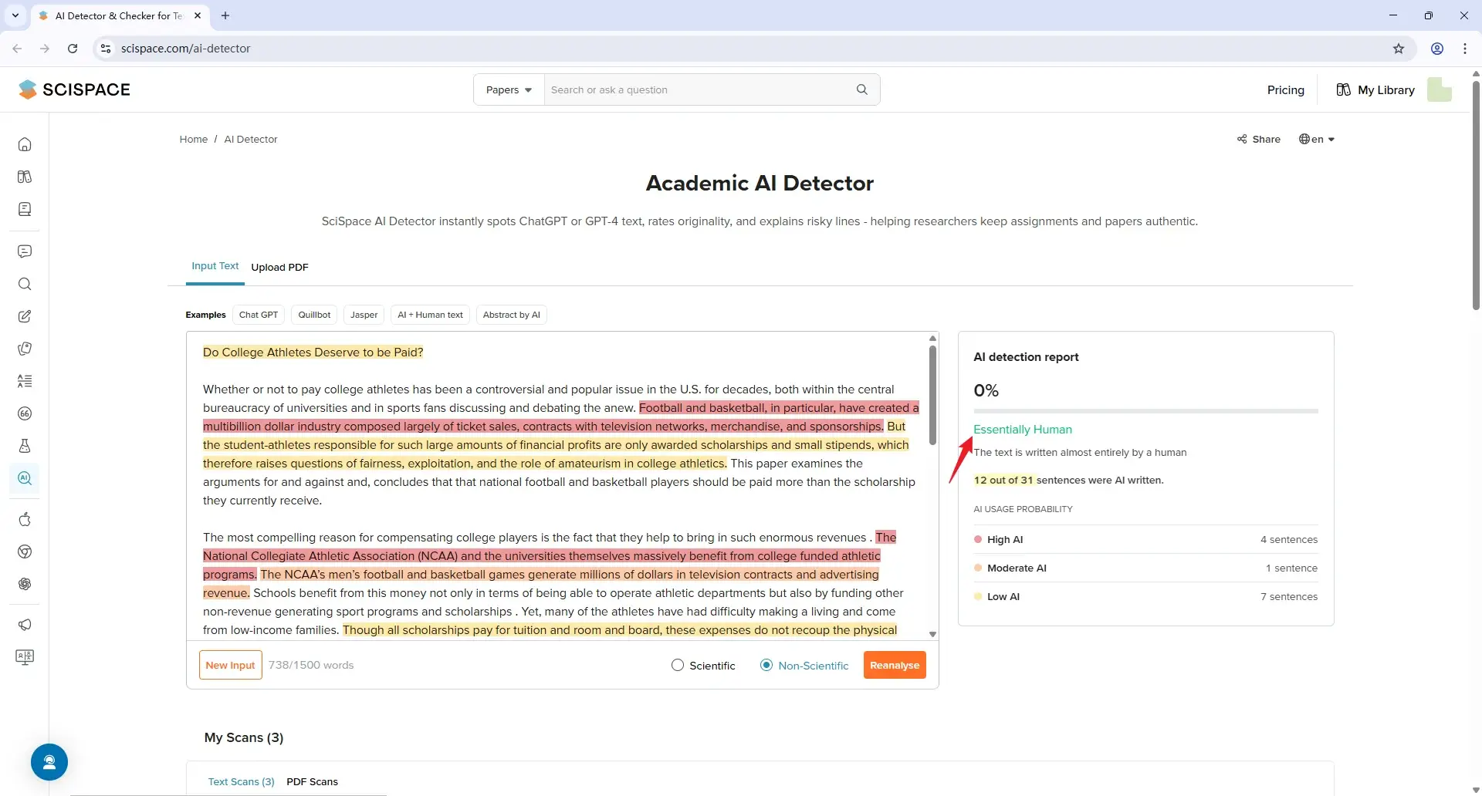Click the text box scrollbar thumb

pyautogui.click(x=932, y=395)
